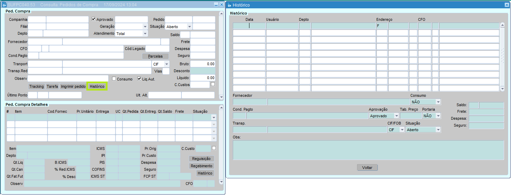Click scroll down arrow of Ped. Compra panel

click(x=221, y=97)
